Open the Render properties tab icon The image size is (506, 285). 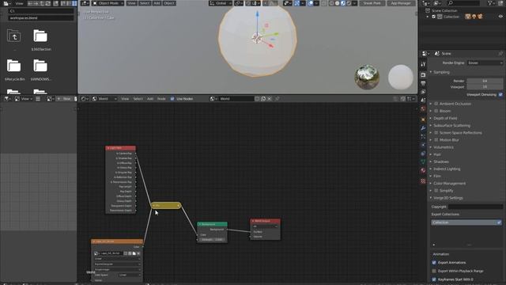[423, 75]
